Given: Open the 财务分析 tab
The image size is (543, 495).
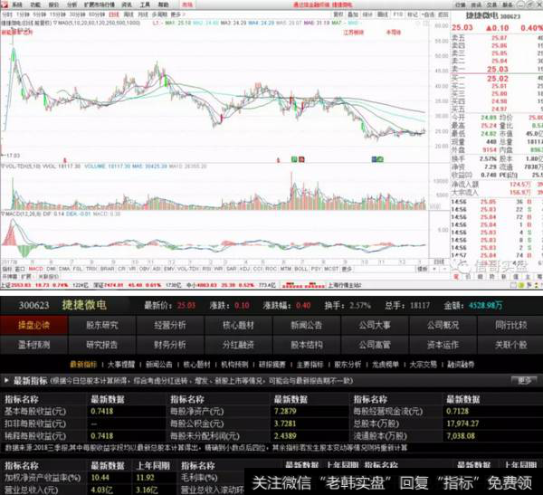Looking at the screenshot, I should point(170,345).
